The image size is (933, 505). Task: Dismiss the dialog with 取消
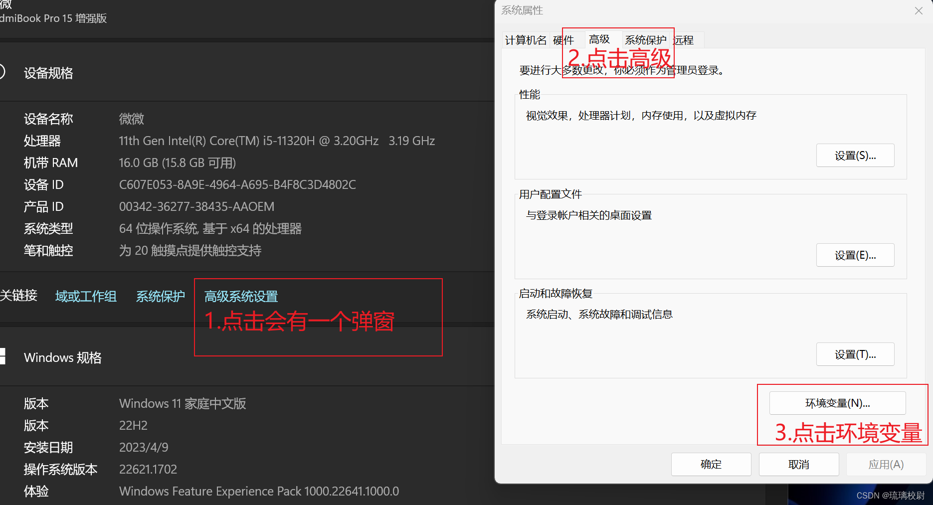click(798, 464)
